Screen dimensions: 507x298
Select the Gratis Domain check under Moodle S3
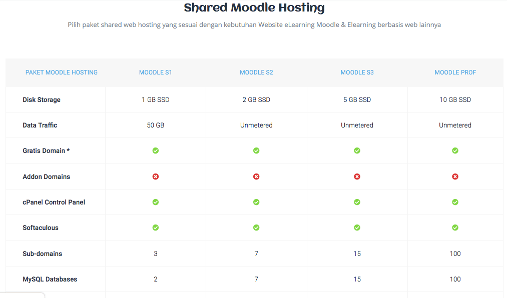pos(357,150)
